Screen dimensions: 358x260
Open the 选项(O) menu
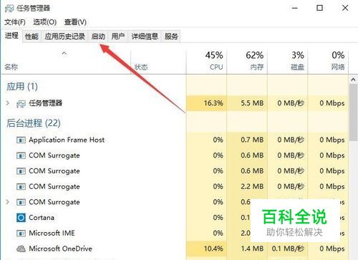pyautogui.click(x=44, y=22)
